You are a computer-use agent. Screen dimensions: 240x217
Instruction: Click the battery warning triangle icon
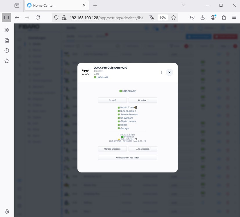coord(119,139)
